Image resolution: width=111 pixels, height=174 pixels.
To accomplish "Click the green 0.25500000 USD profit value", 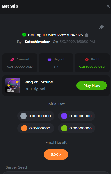I will point(92,67).
